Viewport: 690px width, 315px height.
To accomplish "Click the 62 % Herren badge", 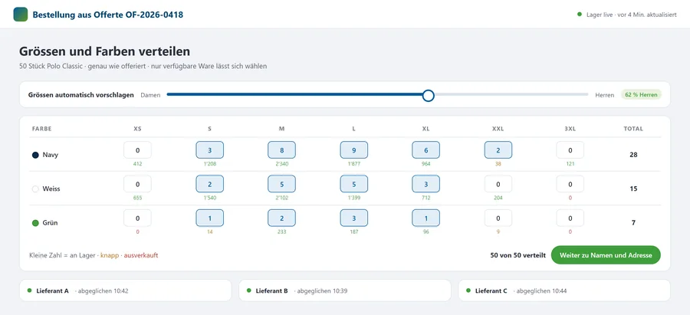I will tap(641, 95).
